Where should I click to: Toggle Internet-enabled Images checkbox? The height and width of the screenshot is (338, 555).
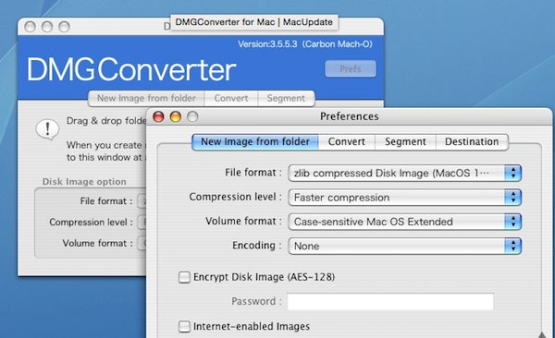[x=184, y=326]
